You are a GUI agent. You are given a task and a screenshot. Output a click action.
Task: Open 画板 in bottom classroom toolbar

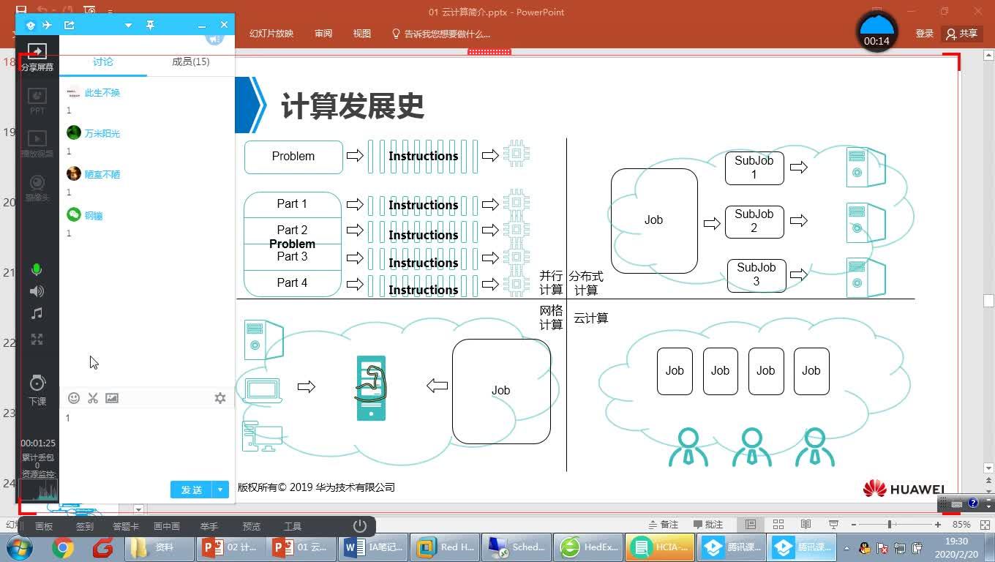click(x=44, y=526)
